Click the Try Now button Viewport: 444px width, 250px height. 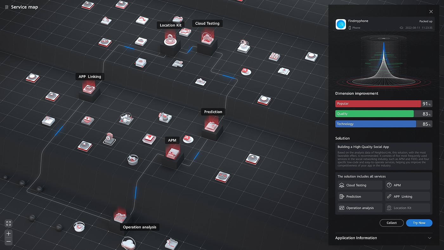[x=419, y=223]
